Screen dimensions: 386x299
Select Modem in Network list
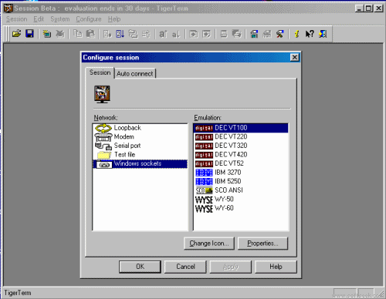click(x=140, y=136)
